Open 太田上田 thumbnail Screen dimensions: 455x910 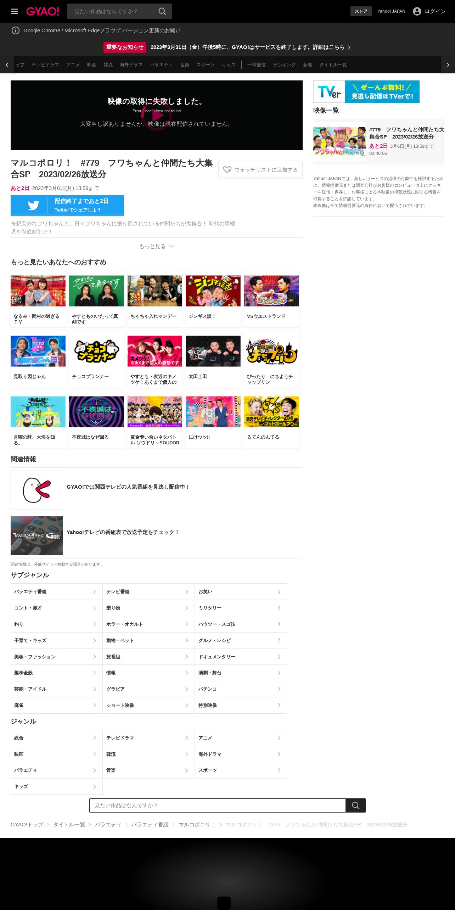point(213,351)
